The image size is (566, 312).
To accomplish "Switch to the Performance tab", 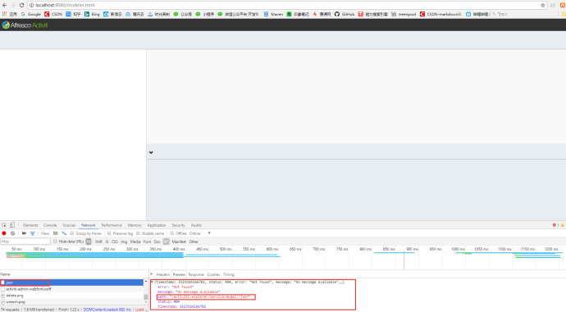I will coord(112,225).
